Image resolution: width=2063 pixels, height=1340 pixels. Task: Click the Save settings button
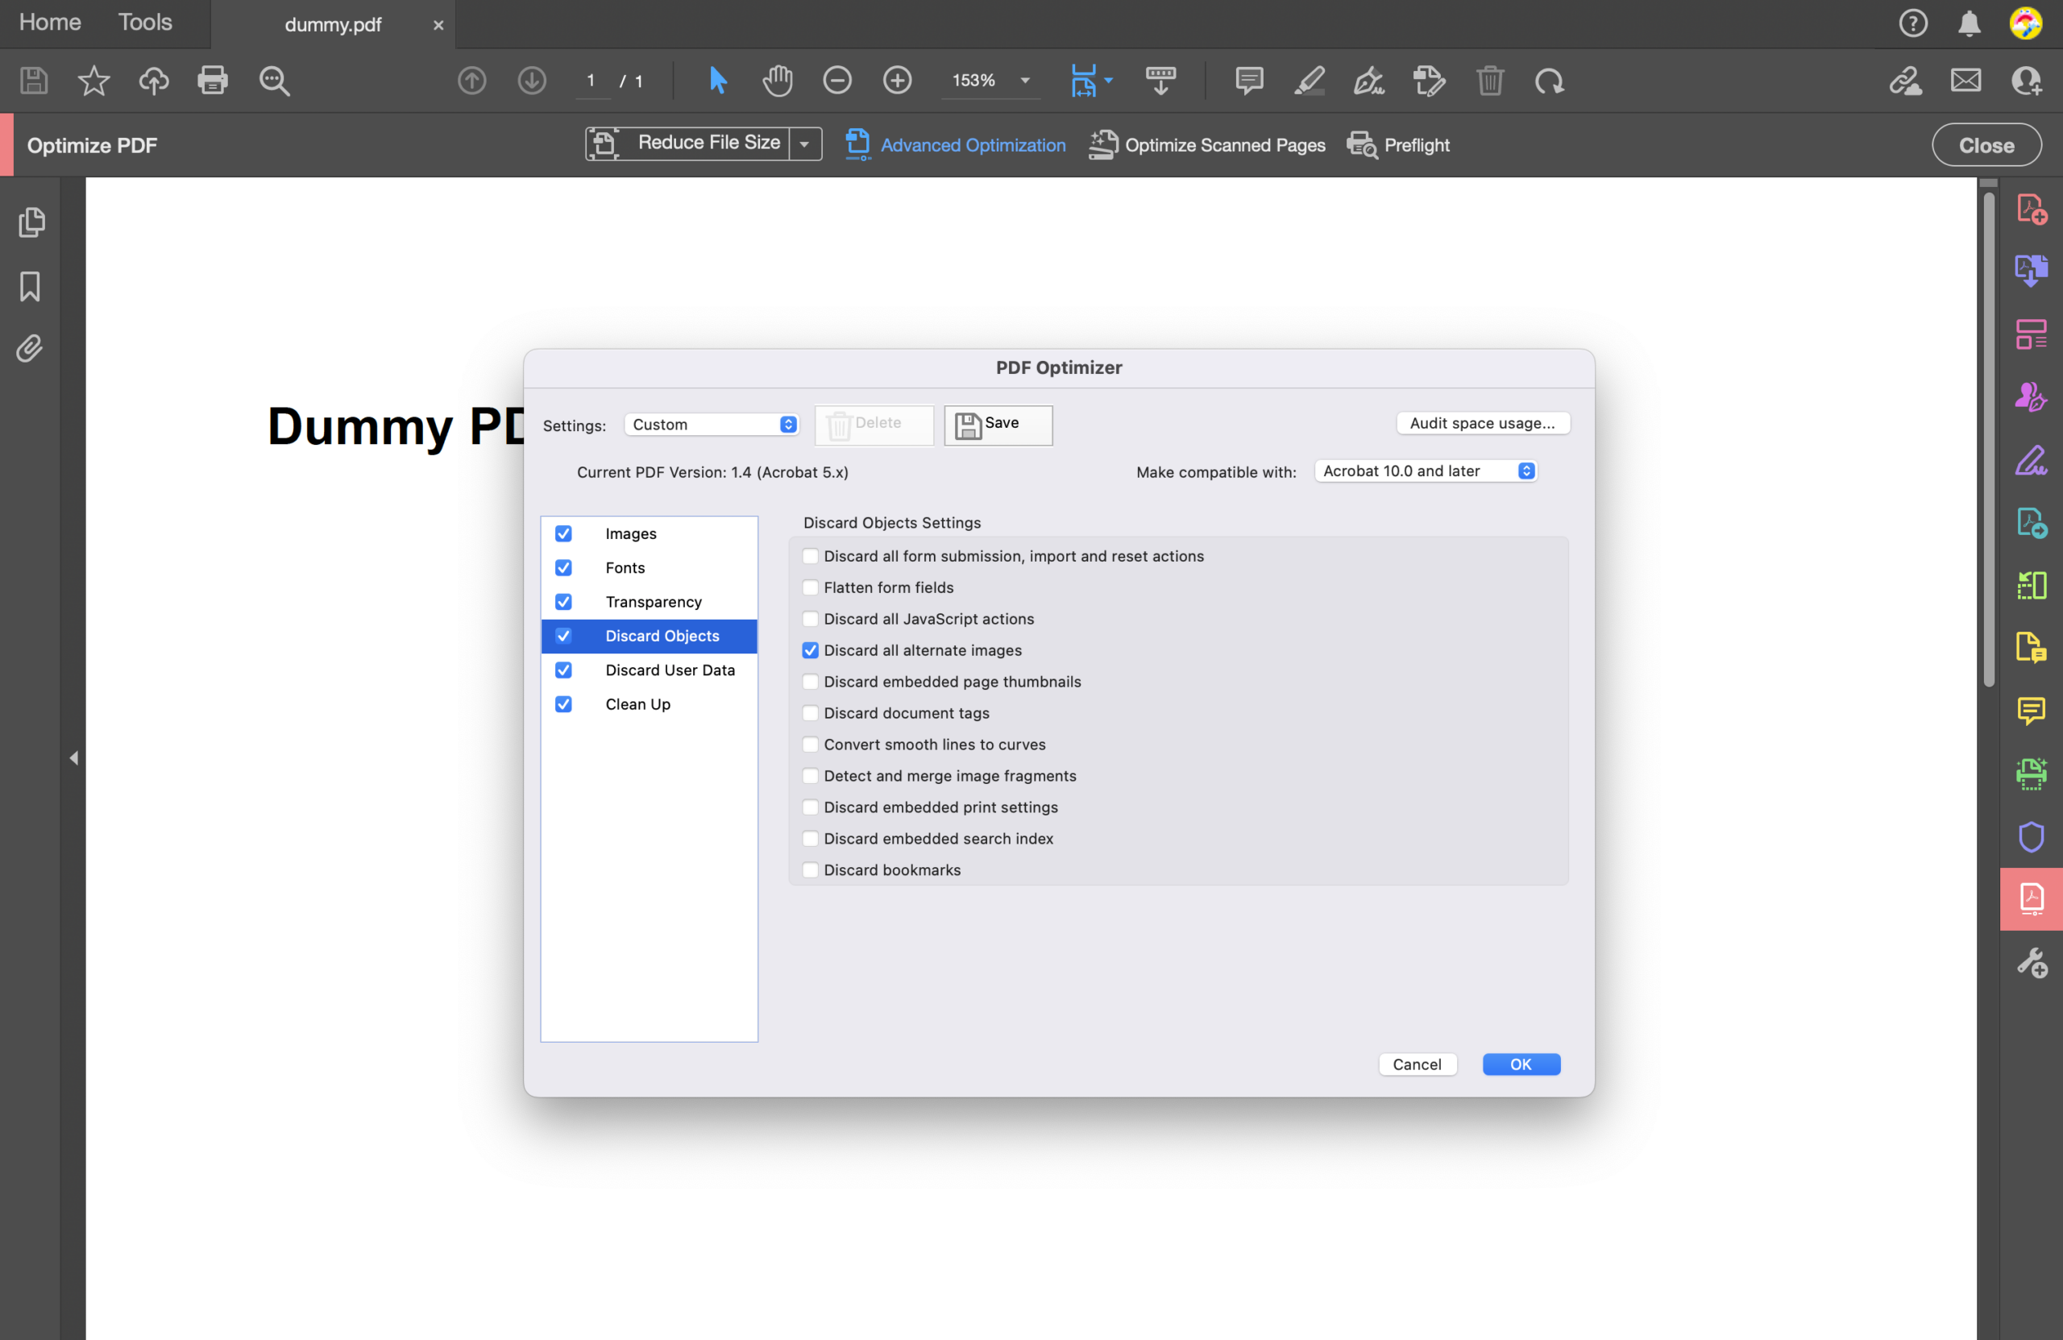[x=998, y=425]
